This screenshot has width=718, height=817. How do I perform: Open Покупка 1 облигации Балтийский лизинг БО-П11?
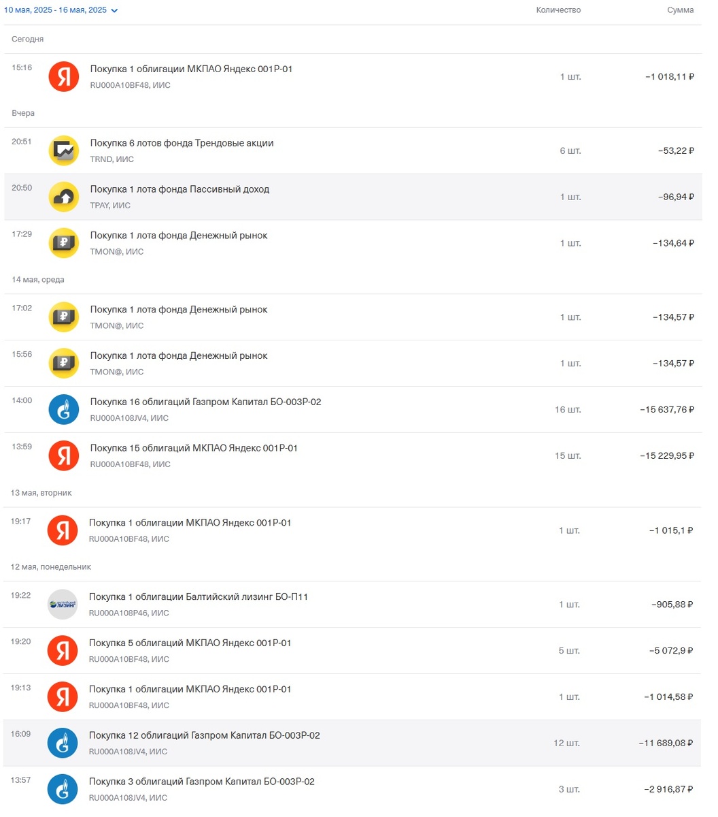tap(198, 597)
